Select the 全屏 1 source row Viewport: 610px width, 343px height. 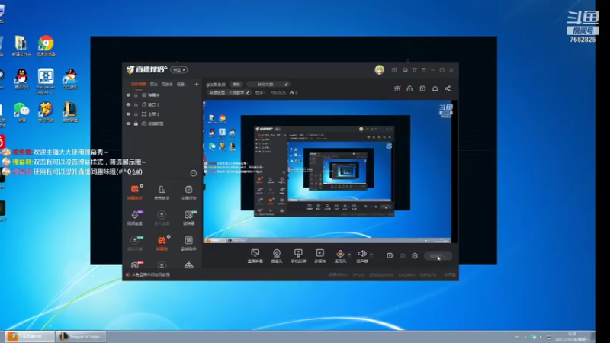pyautogui.click(x=162, y=114)
